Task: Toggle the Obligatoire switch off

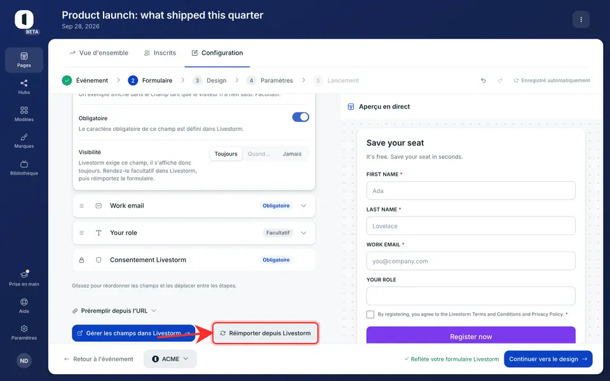Action: (301, 117)
